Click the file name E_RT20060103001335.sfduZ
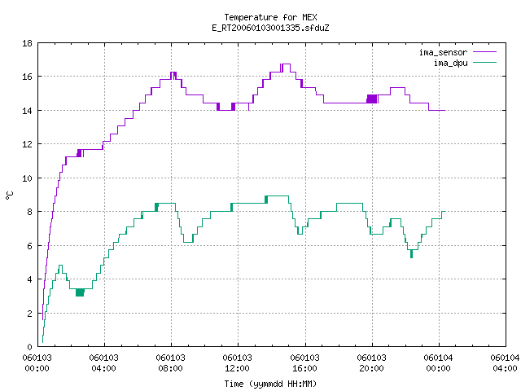 pos(270,28)
